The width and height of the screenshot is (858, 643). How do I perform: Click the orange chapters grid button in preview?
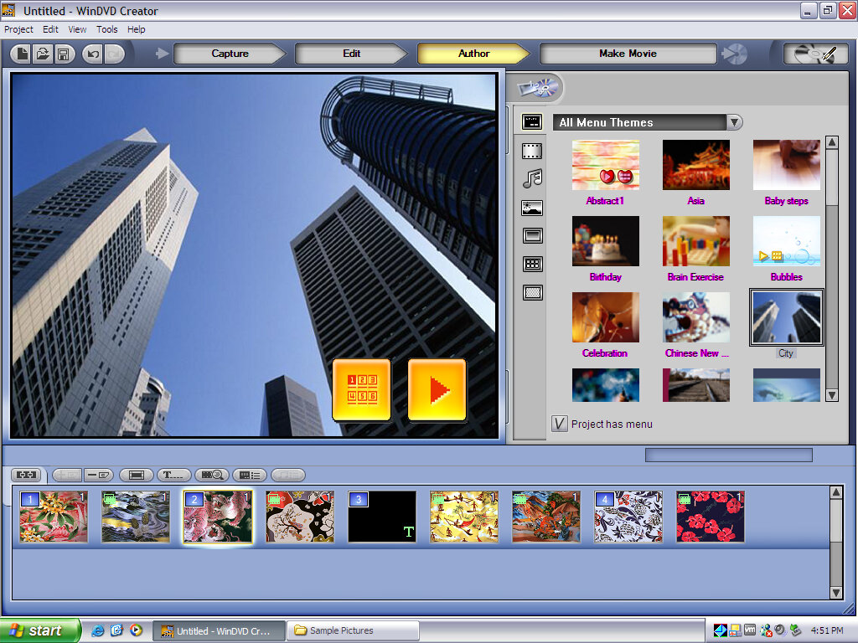[x=361, y=390]
